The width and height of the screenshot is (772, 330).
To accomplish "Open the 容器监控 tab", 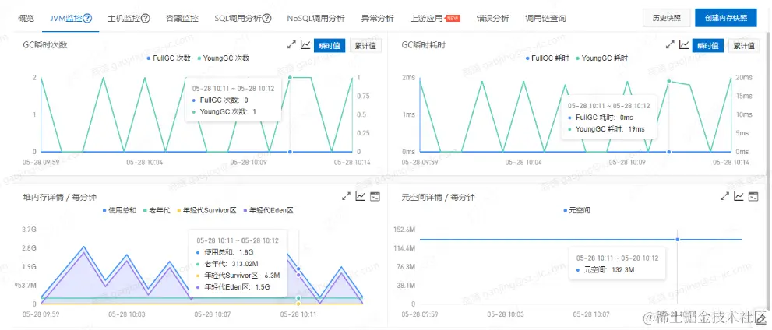I will 182,18.
